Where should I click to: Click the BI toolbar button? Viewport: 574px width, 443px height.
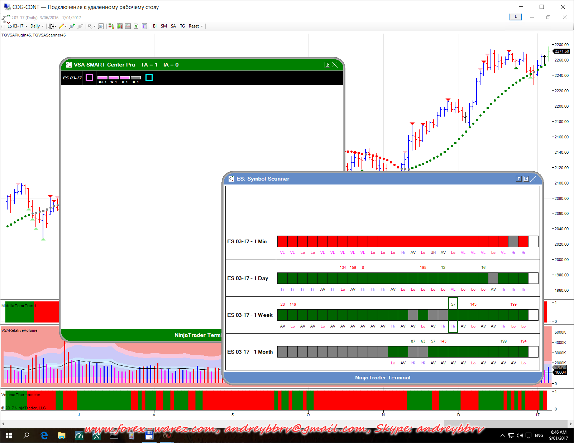click(155, 26)
